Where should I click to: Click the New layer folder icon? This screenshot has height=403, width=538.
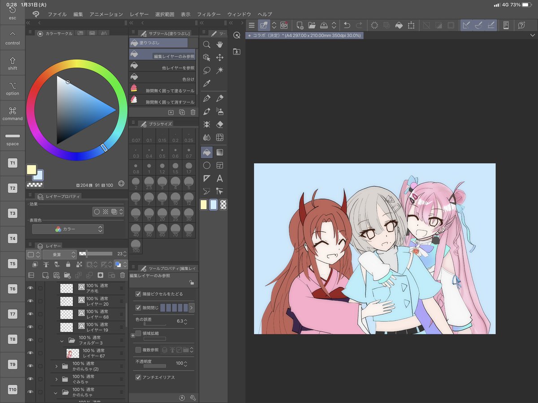point(68,275)
